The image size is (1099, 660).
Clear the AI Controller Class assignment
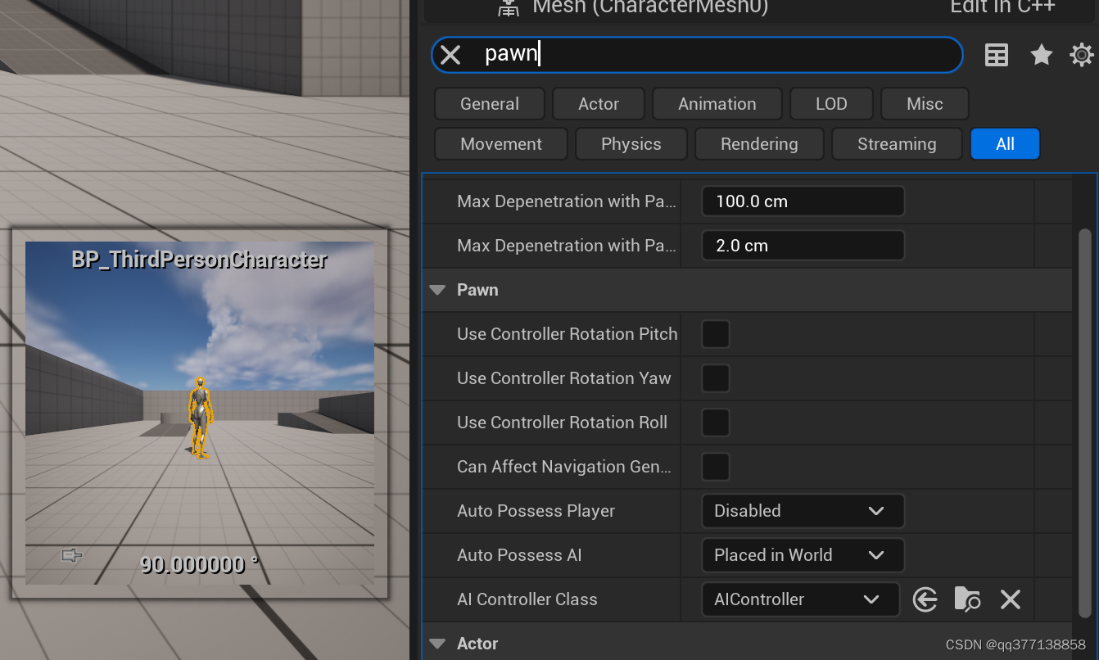[x=1010, y=599]
